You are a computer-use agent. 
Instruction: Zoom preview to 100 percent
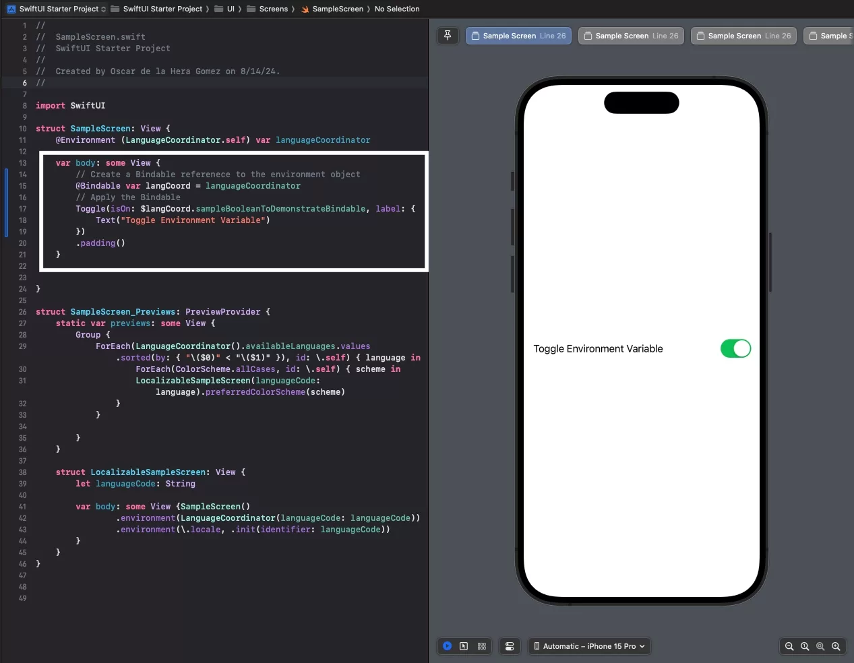[x=805, y=646]
